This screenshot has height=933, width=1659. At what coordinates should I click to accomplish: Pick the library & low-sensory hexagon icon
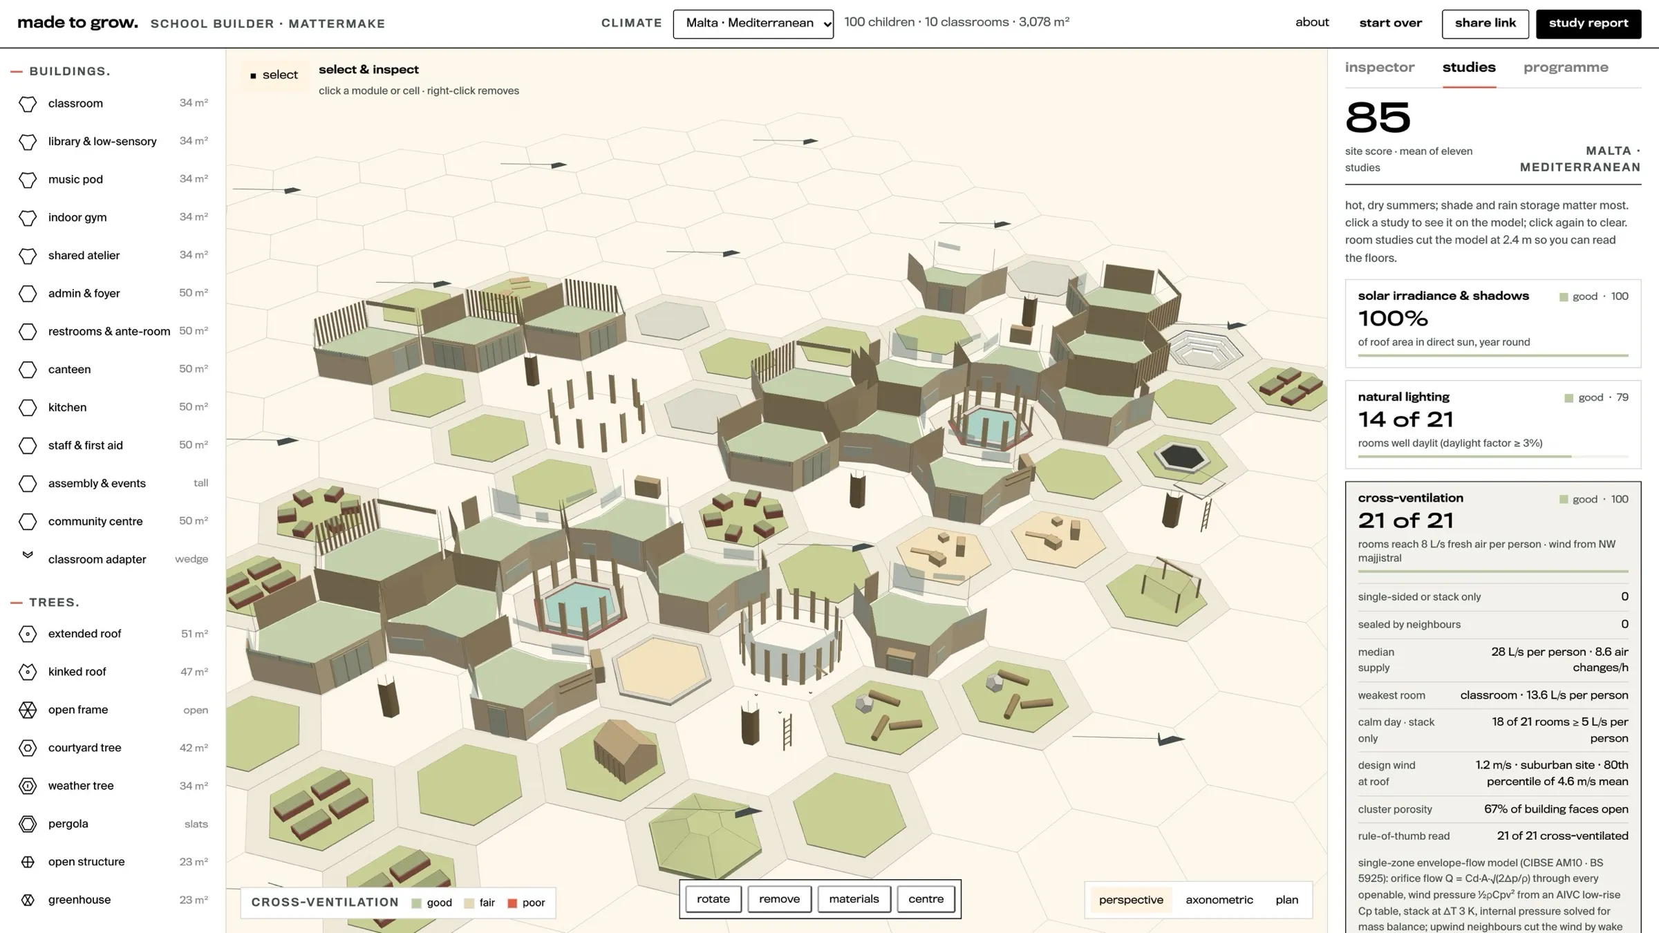point(28,142)
